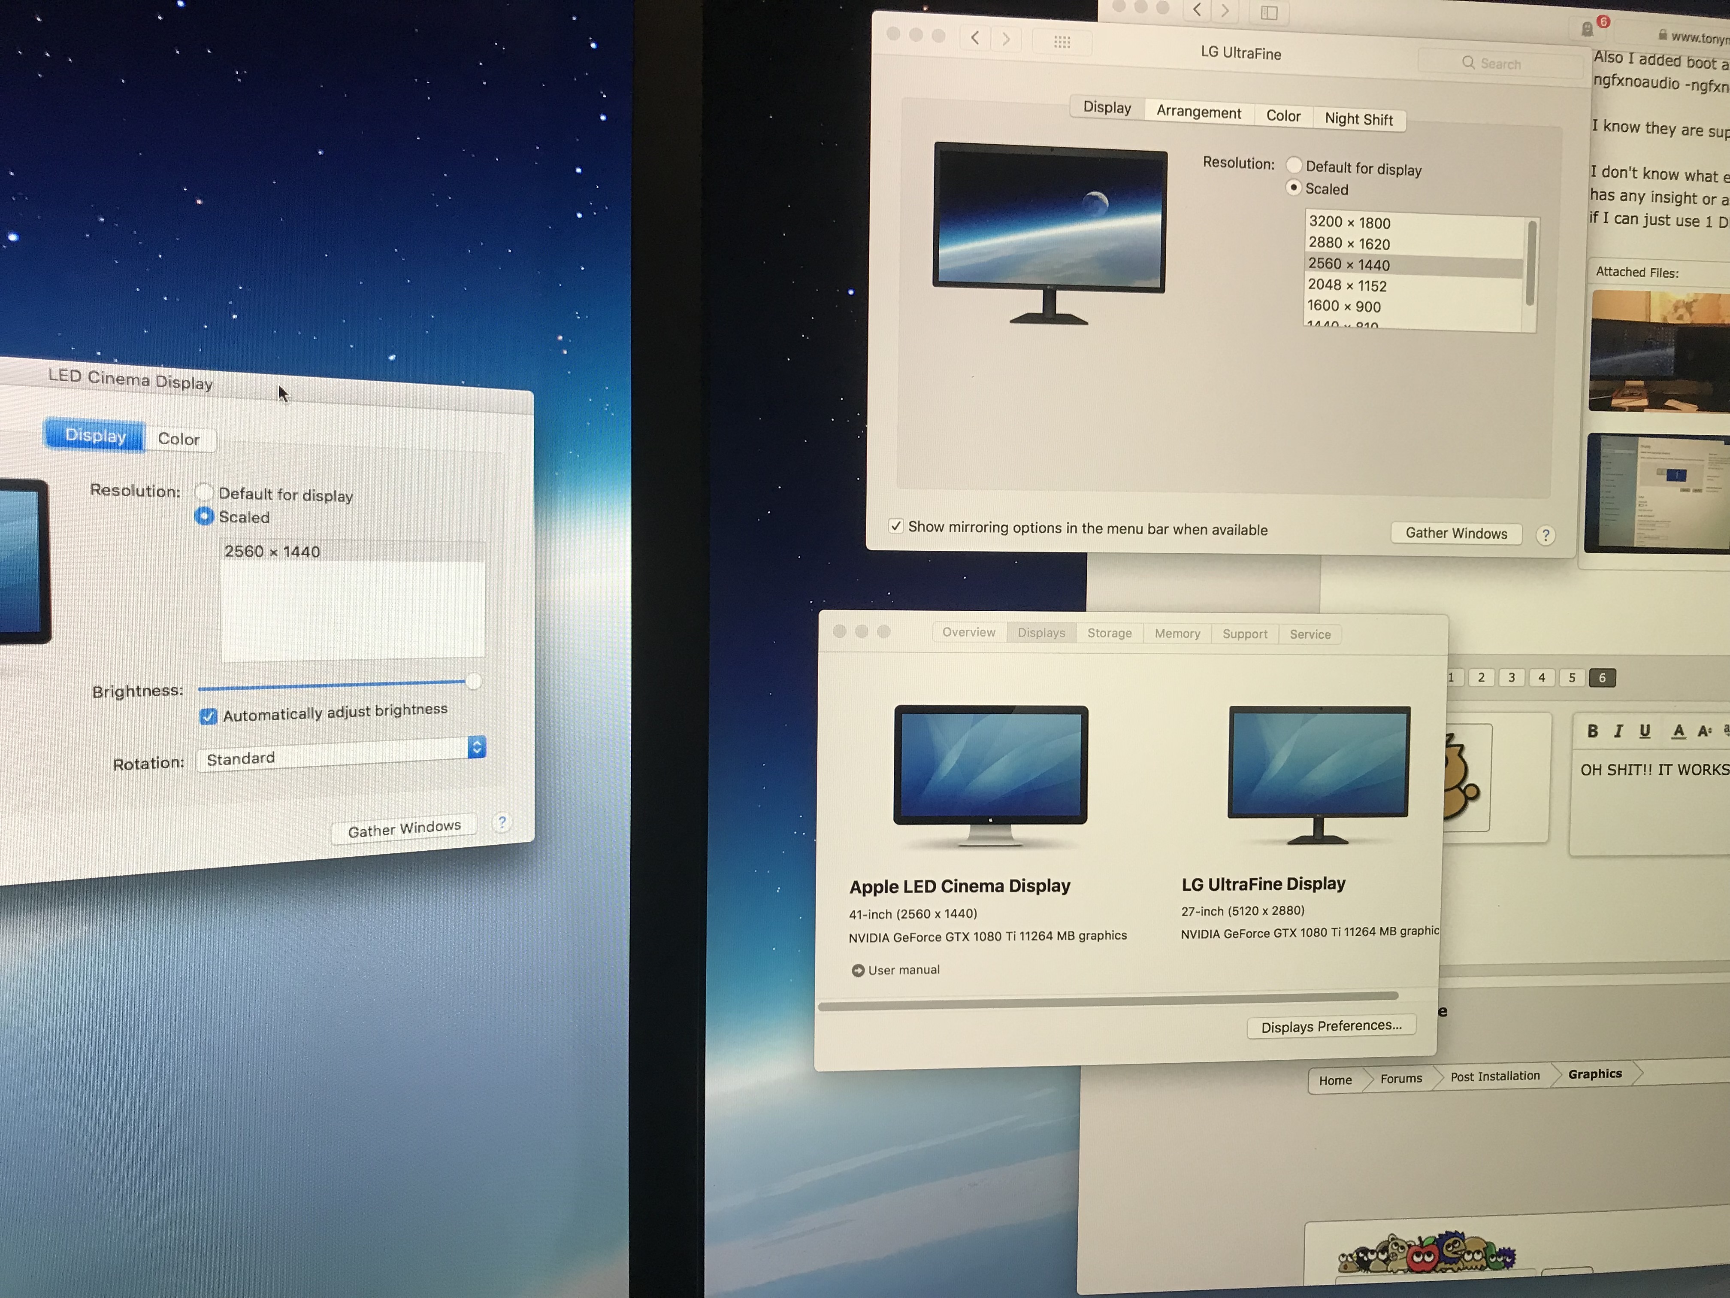Go to Forums breadcrumb link

click(x=1401, y=1079)
